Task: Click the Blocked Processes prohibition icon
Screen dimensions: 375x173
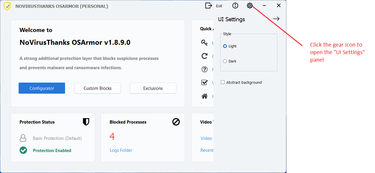Action: [x=176, y=122]
